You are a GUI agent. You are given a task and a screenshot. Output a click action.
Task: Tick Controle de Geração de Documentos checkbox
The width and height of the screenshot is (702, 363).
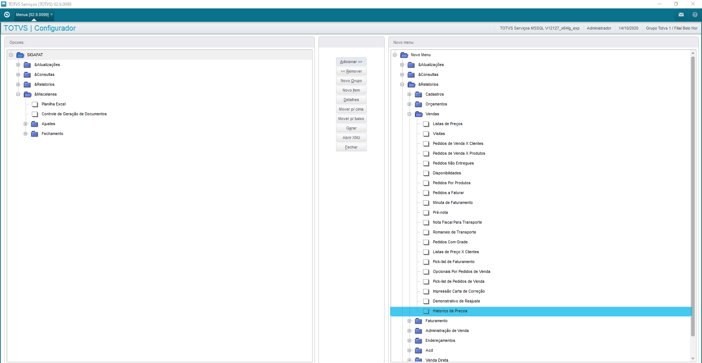[35, 114]
